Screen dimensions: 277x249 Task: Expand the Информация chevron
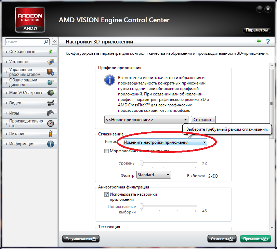click(x=6, y=144)
